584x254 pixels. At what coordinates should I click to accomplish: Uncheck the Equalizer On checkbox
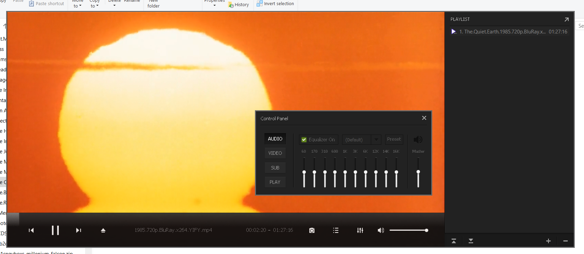click(x=304, y=140)
